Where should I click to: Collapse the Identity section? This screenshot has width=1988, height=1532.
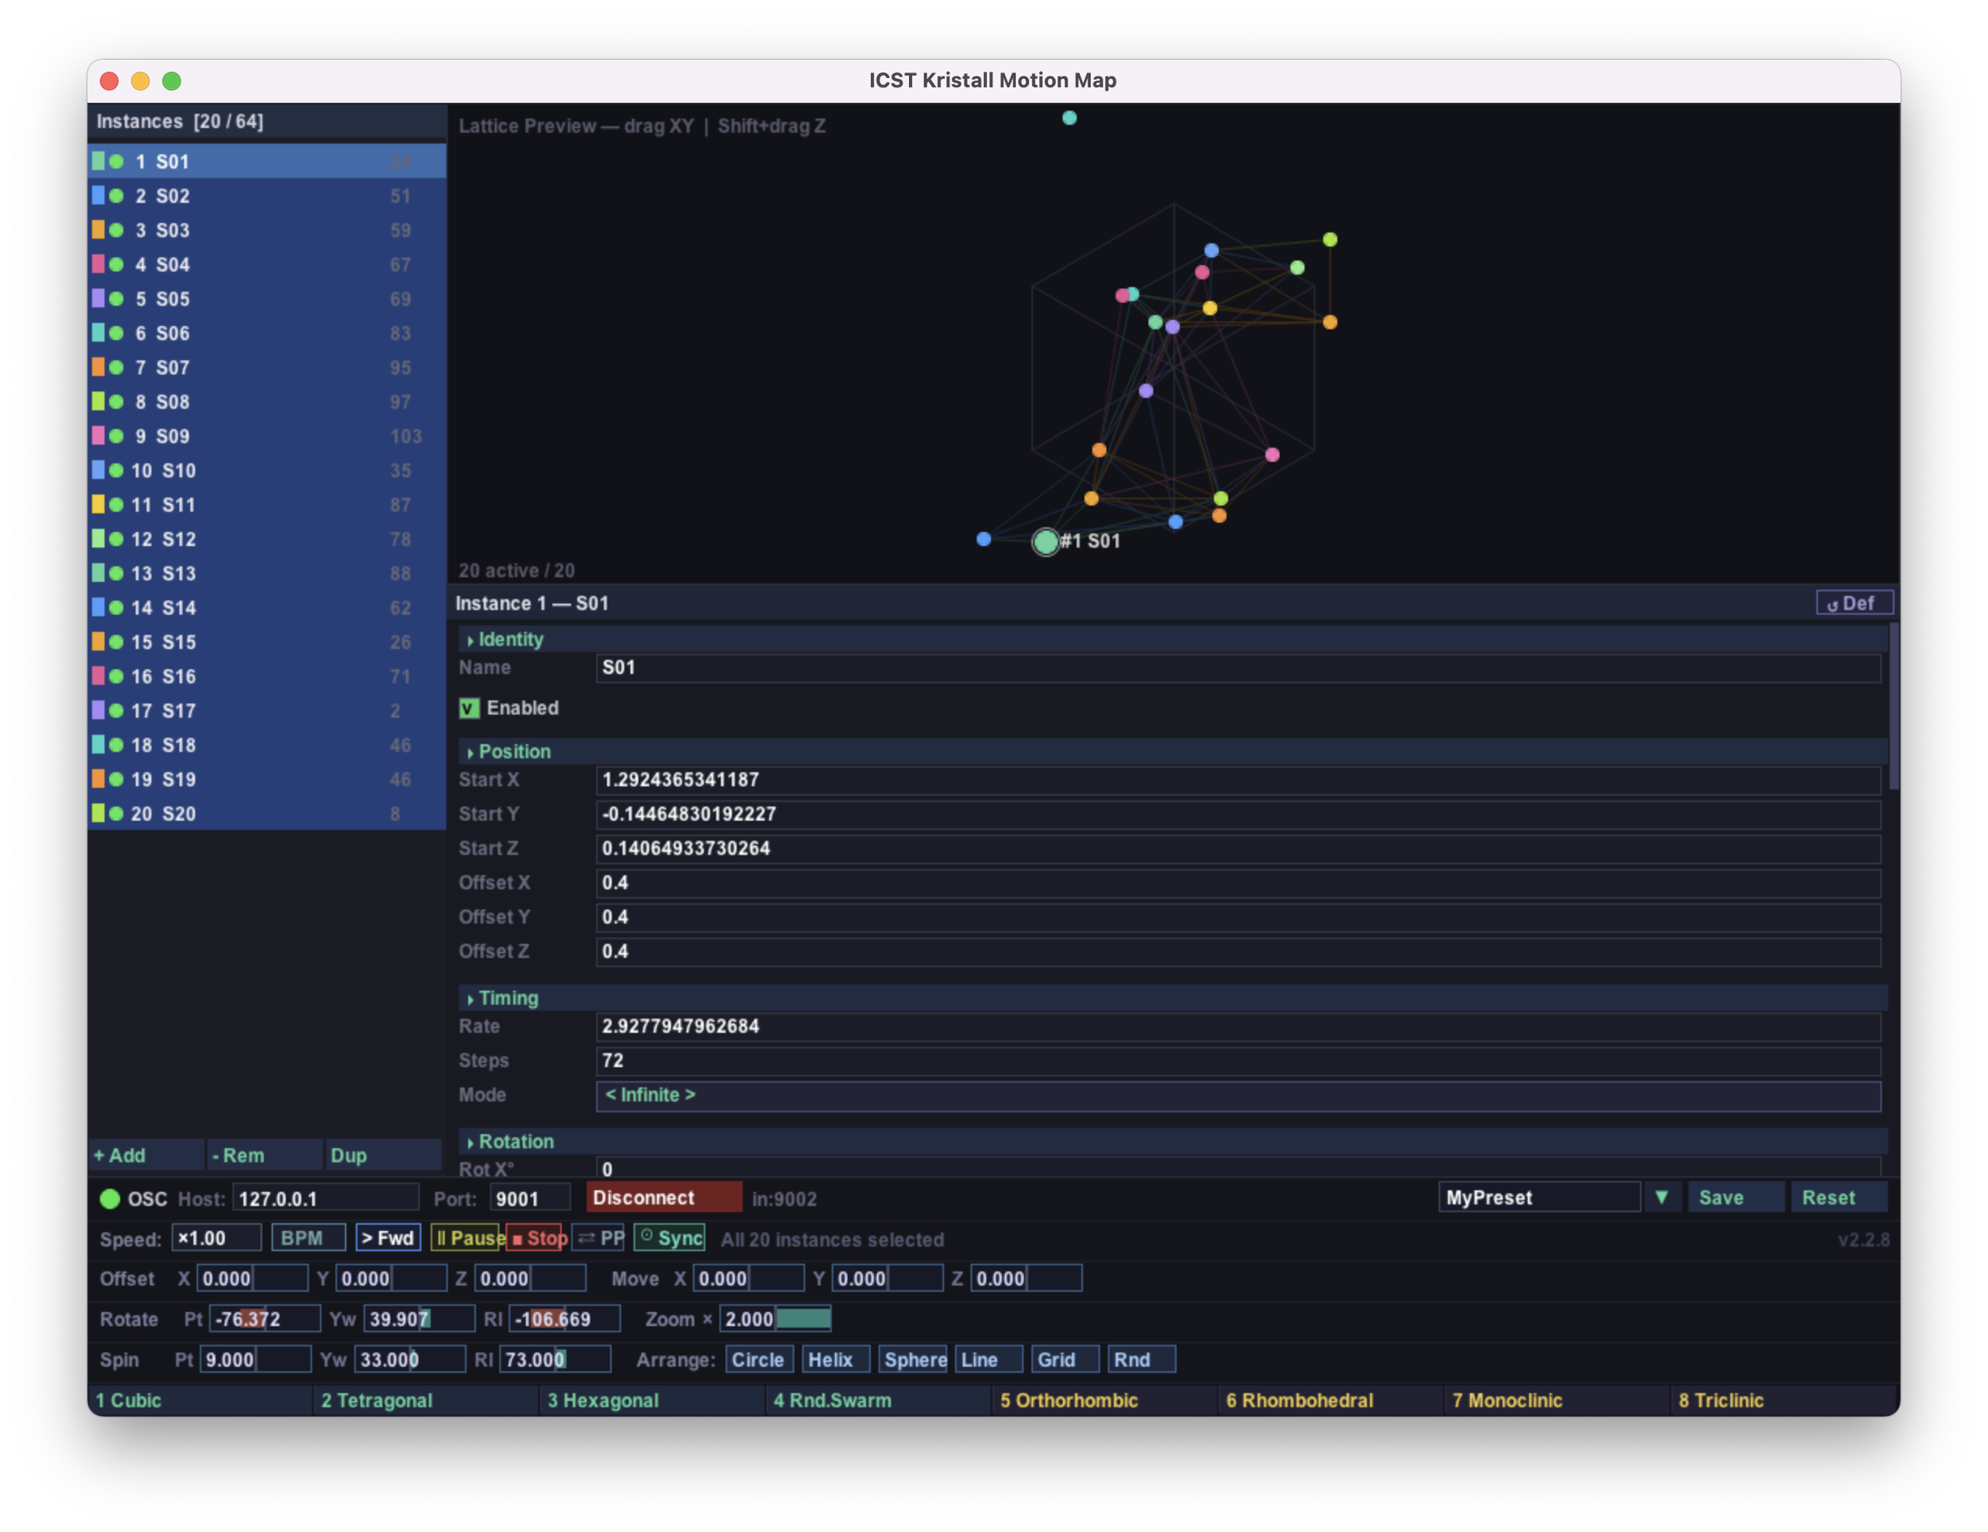[1172, 639]
